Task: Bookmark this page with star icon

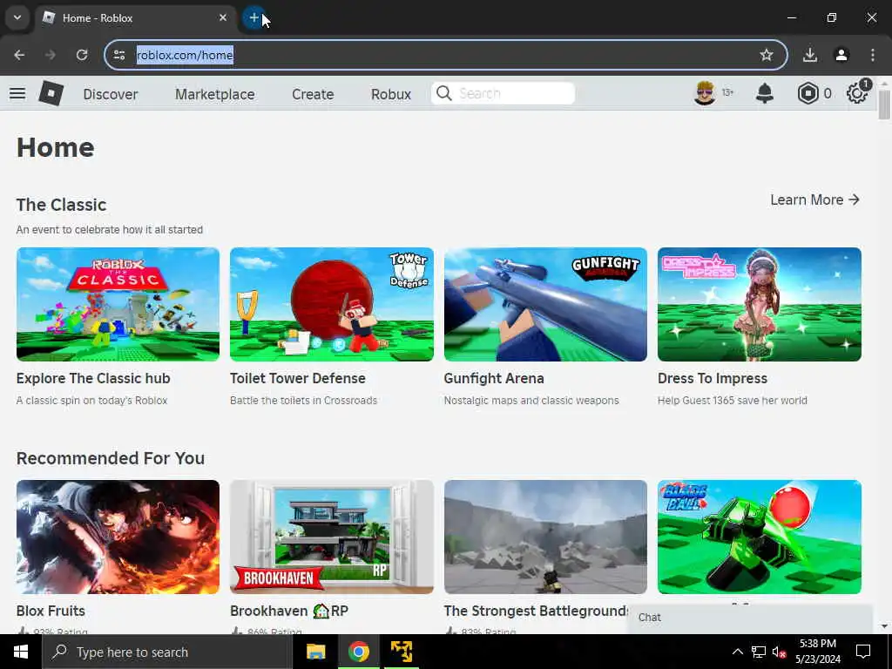Action: [767, 55]
